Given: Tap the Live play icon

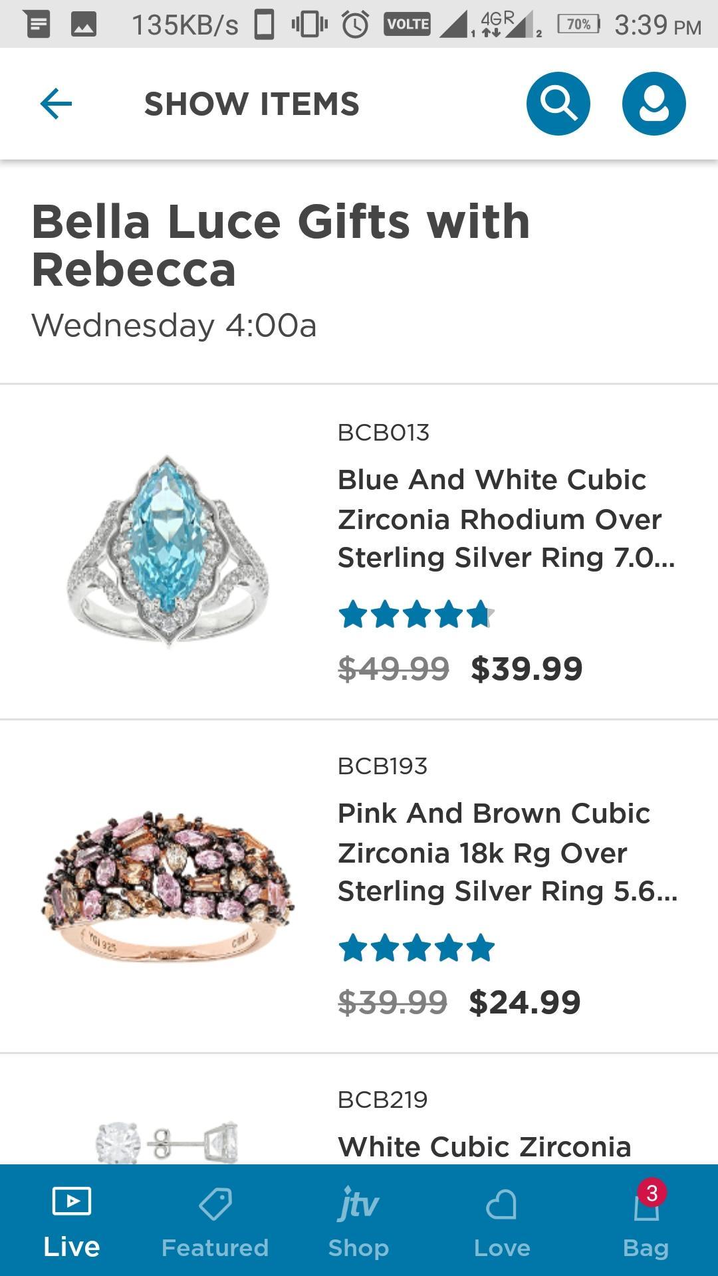Looking at the screenshot, I should tap(71, 1202).
